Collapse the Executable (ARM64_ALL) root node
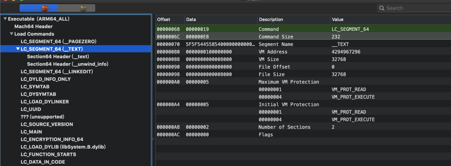The width and height of the screenshot is (451, 166). click(x=5, y=19)
